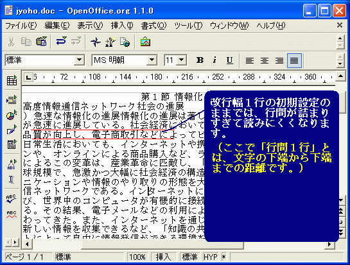
Task: Expand the MS 明朝 font name dropdown
Action: [152, 60]
